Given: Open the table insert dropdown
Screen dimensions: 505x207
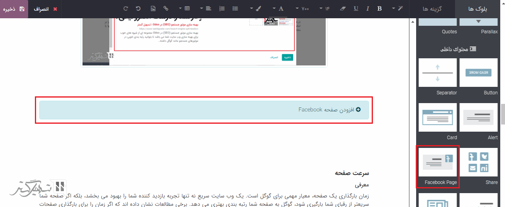Looking at the screenshot, I should pyautogui.click(x=184, y=8).
